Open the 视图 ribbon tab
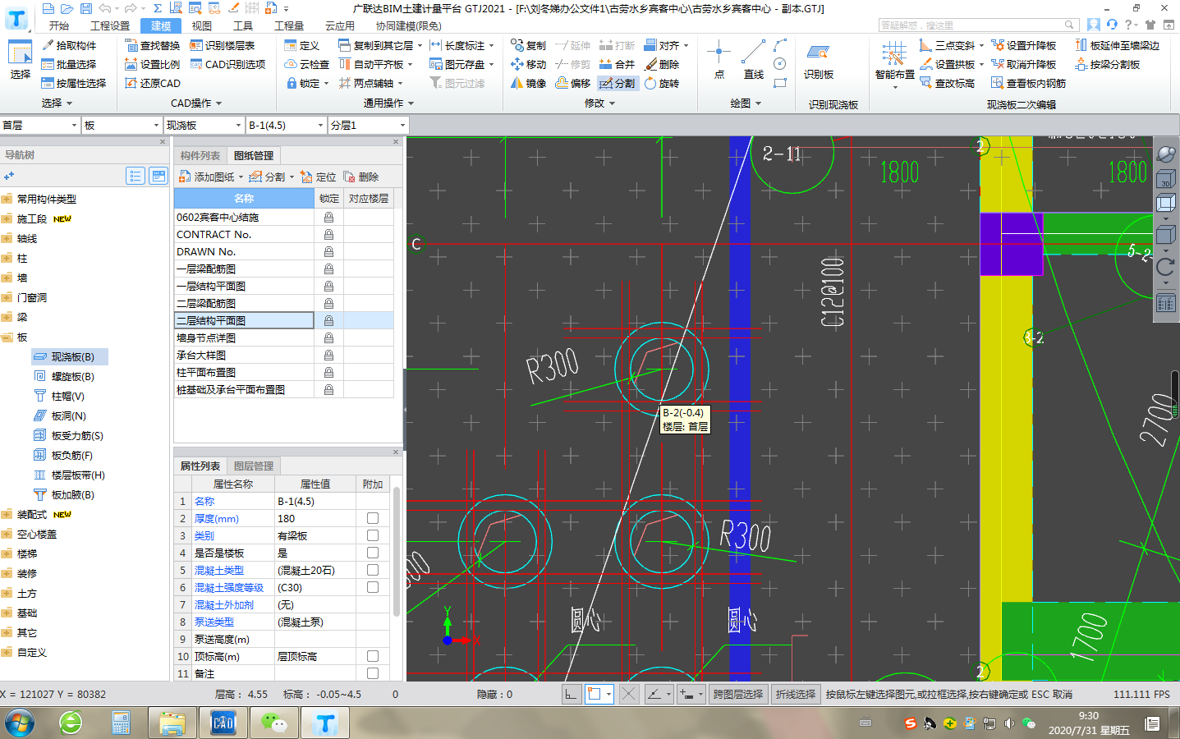The height and width of the screenshot is (739, 1180). coord(202,26)
